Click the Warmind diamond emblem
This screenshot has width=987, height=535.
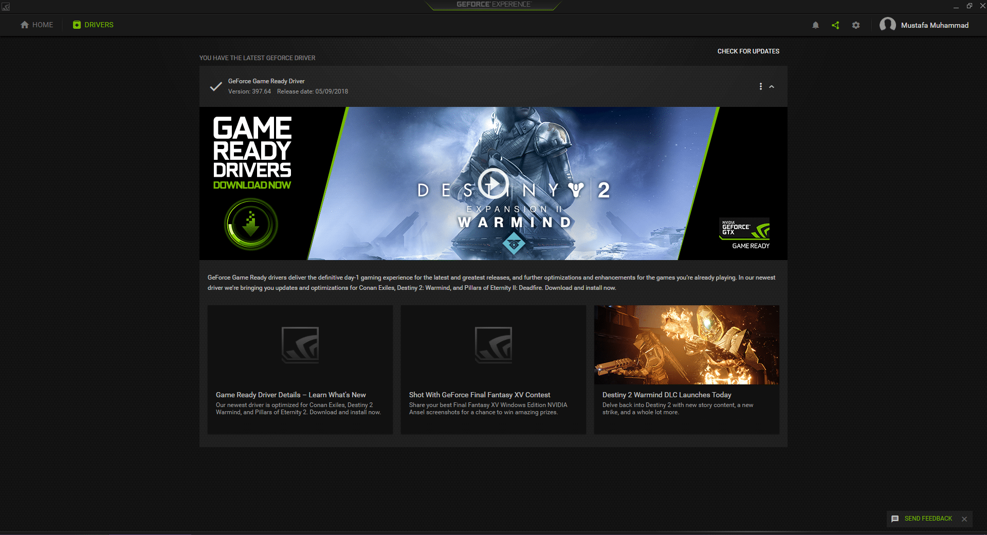[x=514, y=243]
